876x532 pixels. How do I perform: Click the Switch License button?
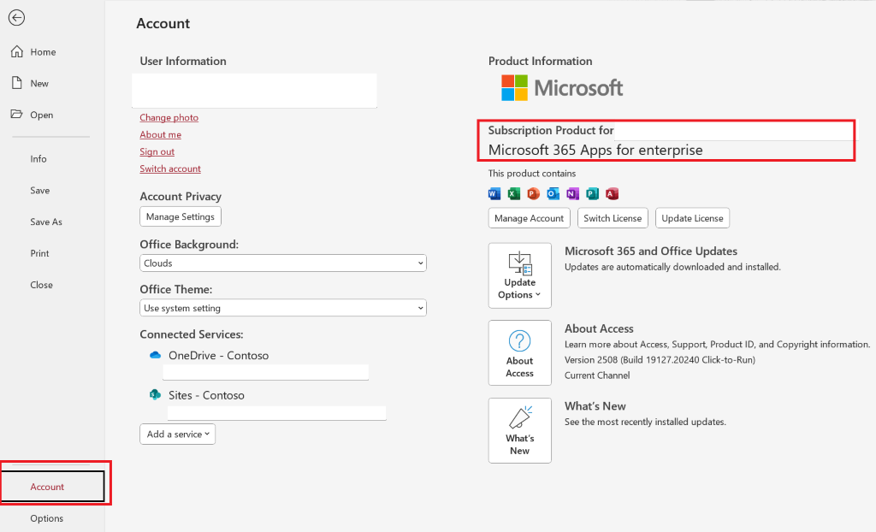click(x=613, y=218)
